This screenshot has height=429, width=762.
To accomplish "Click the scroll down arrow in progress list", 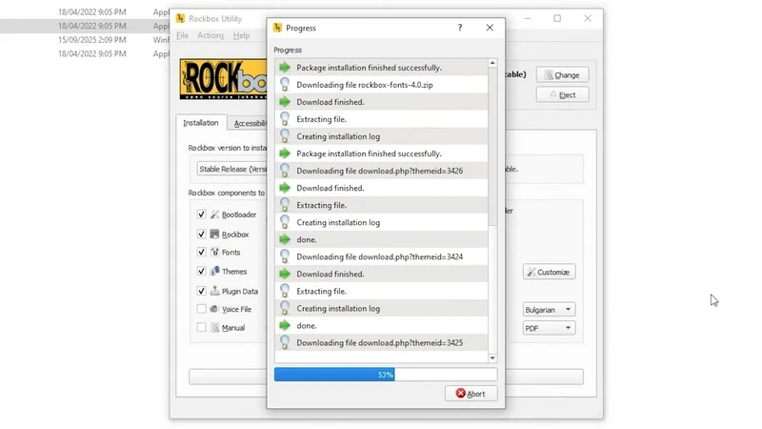I will click(492, 358).
